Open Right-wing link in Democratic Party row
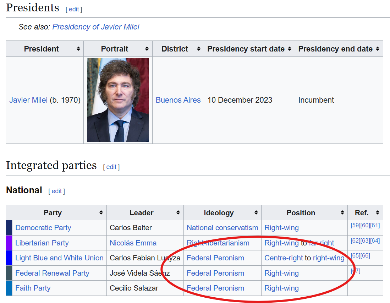This screenshot has width=390, height=303. pyautogui.click(x=281, y=228)
